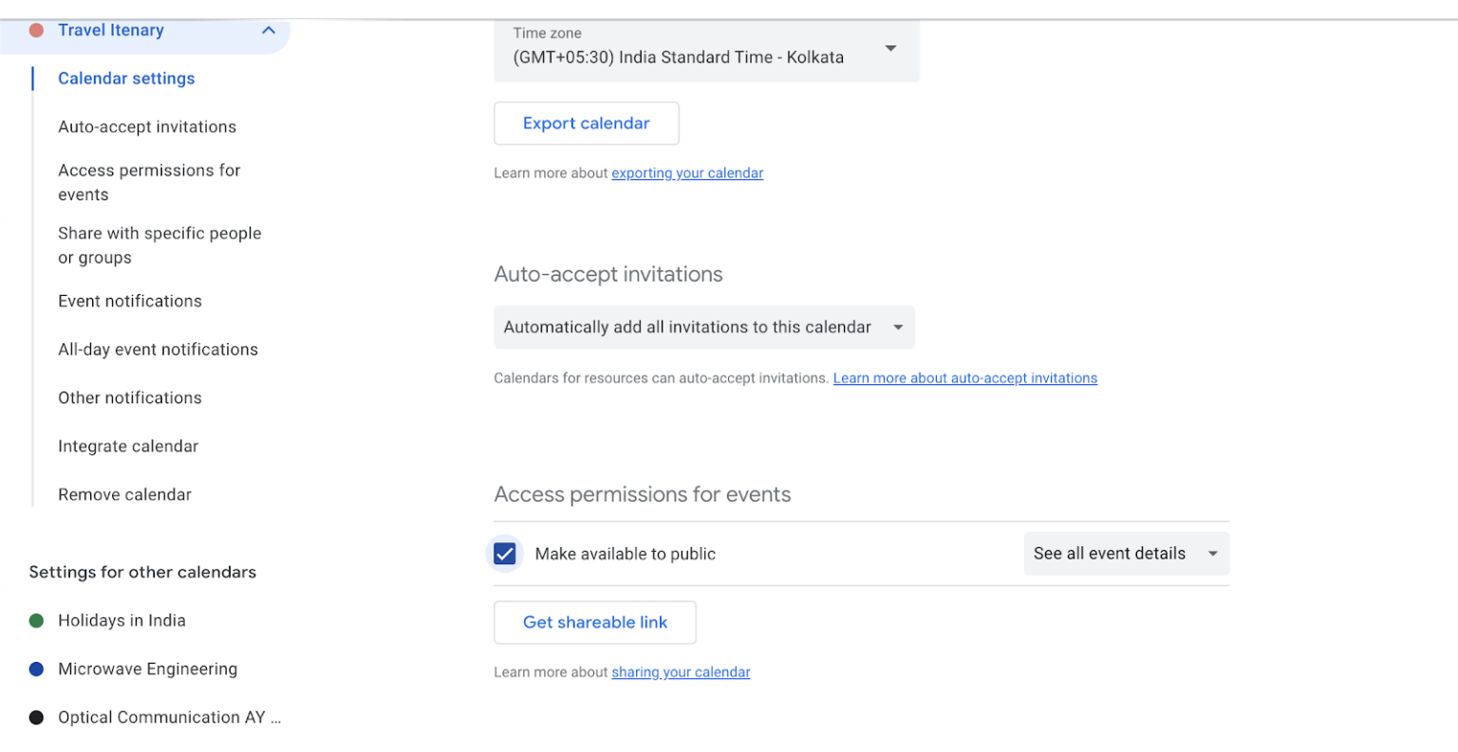Open the exporting your calendar link
The image size is (1458, 752).
pos(687,173)
